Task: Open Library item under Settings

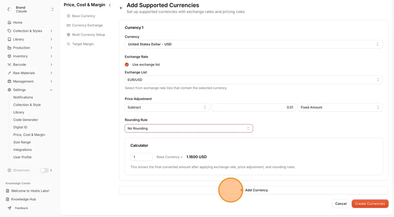Action: [x=19, y=113]
